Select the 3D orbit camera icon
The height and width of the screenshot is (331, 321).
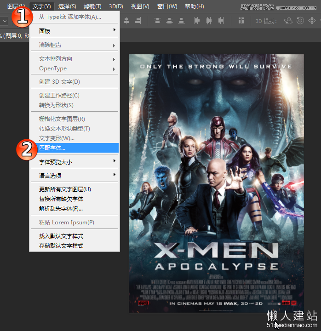(x=288, y=21)
